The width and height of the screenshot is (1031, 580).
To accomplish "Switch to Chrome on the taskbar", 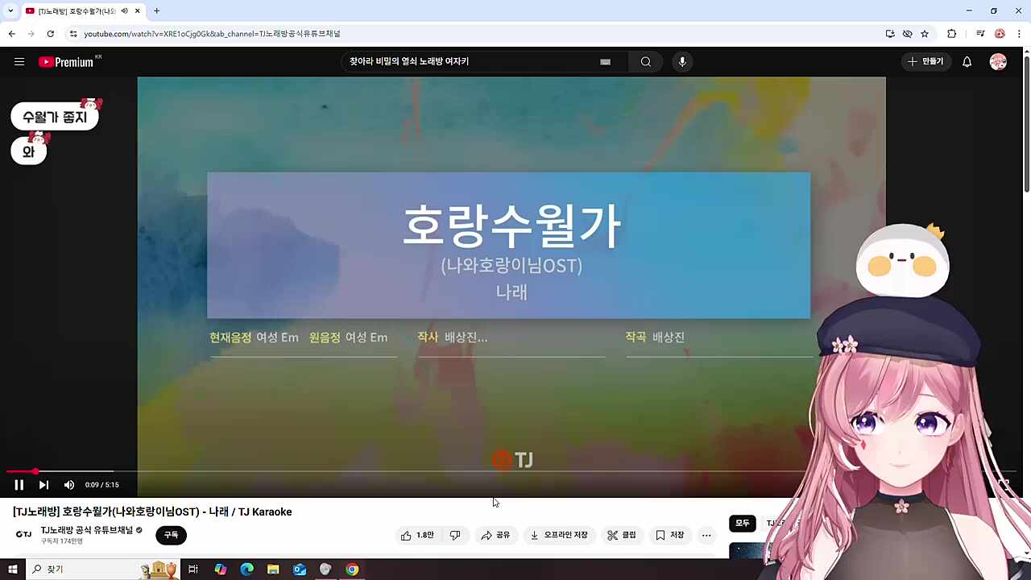I will (352, 570).
